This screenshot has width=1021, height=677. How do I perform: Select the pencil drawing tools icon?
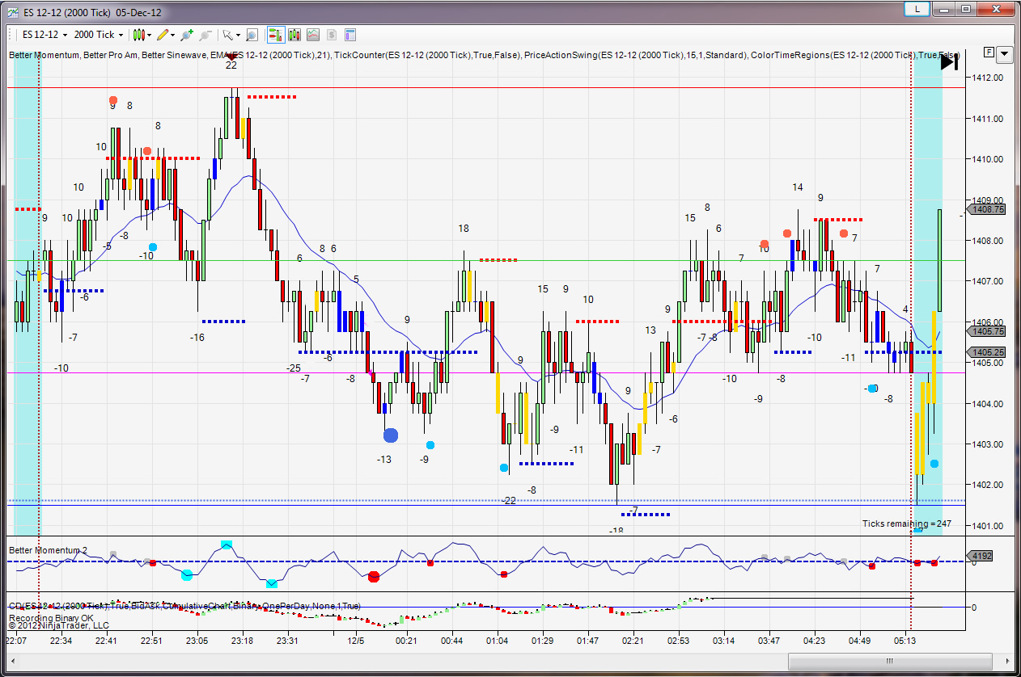[163, 35]
